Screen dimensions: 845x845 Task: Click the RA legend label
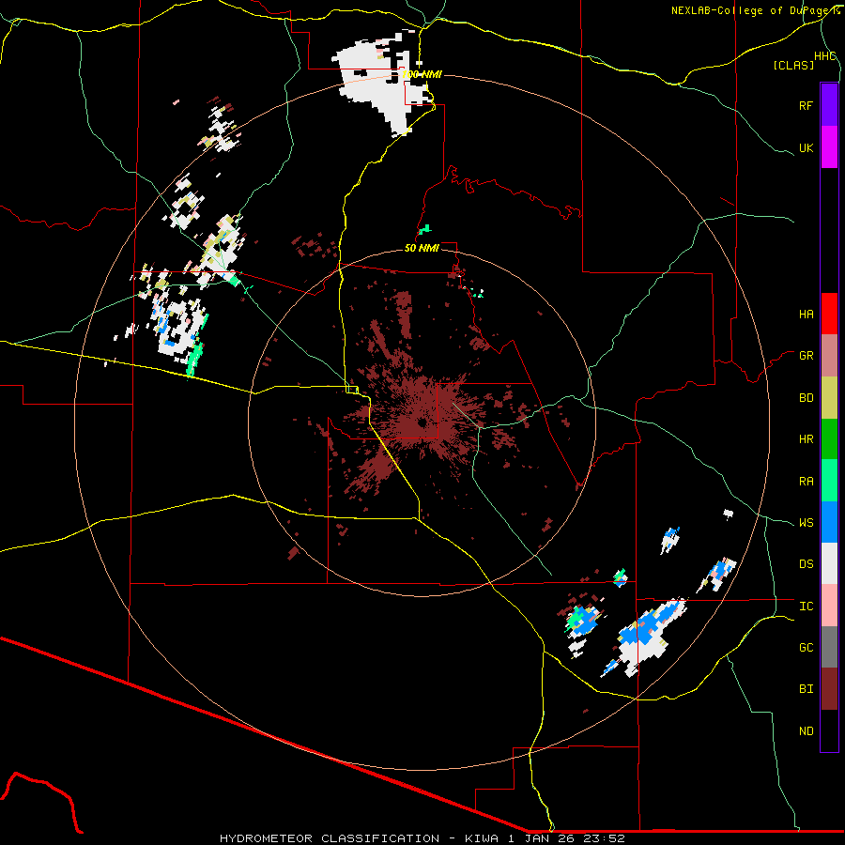806,482
